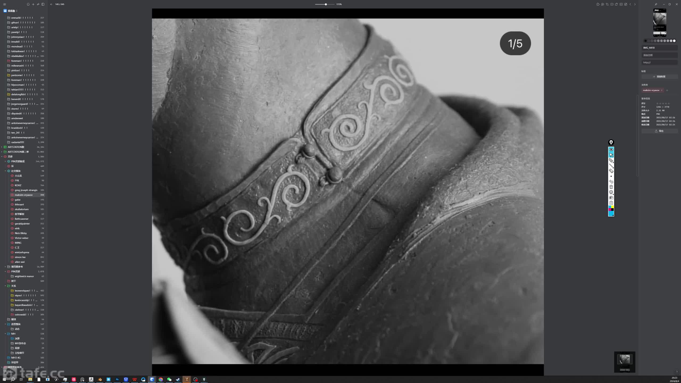Toggle the sidebar panel layout icon
This screenshot has width=681, height=383.
click(43, 4)
